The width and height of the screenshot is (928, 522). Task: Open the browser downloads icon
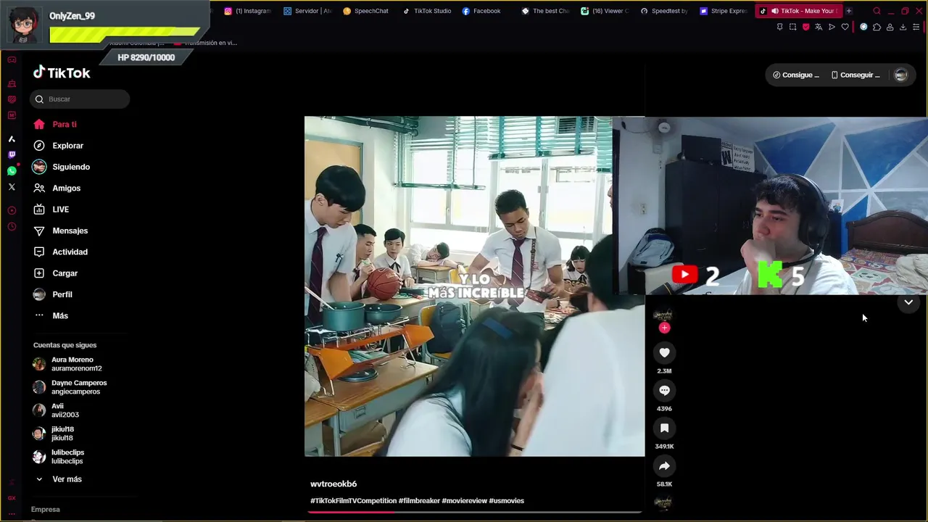pos(903,27)
